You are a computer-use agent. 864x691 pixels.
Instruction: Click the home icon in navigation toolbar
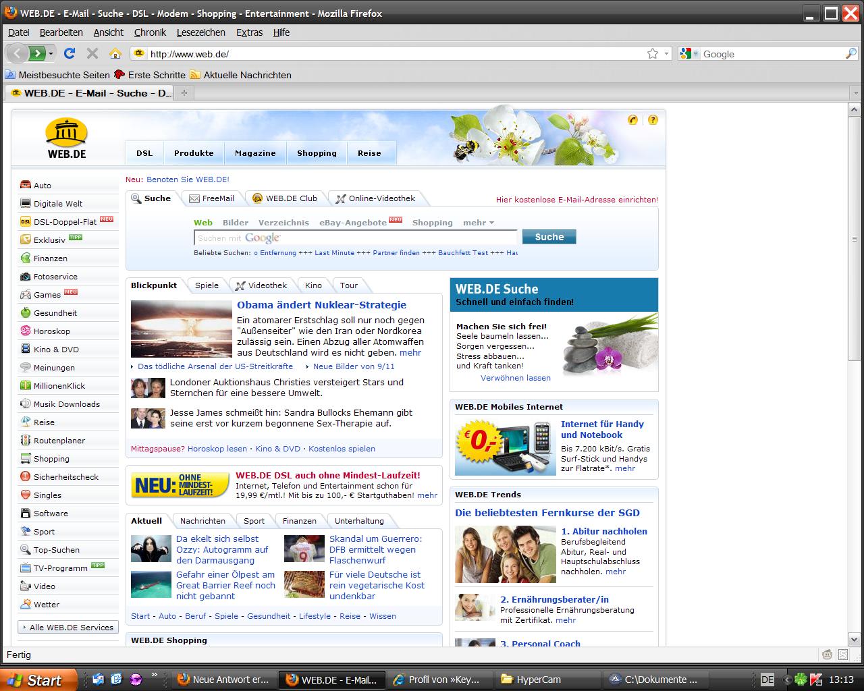115,53
